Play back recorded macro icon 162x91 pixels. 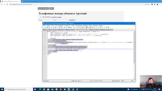(x=105, y=27)
